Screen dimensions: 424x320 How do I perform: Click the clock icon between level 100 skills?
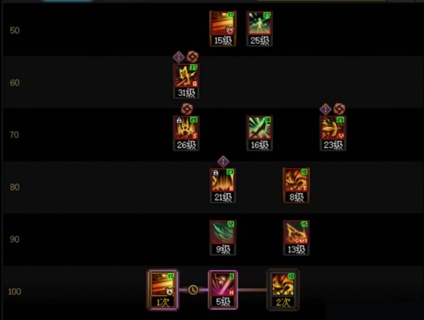[x=193, y=290]
